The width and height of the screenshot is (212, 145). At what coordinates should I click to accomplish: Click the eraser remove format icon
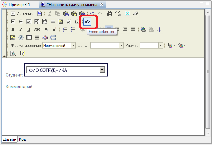click(135, 14)
